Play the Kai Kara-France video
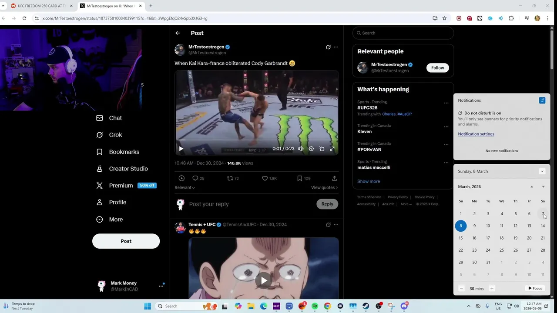Screen dimensions: 557x313 click(x=181, y=149)
